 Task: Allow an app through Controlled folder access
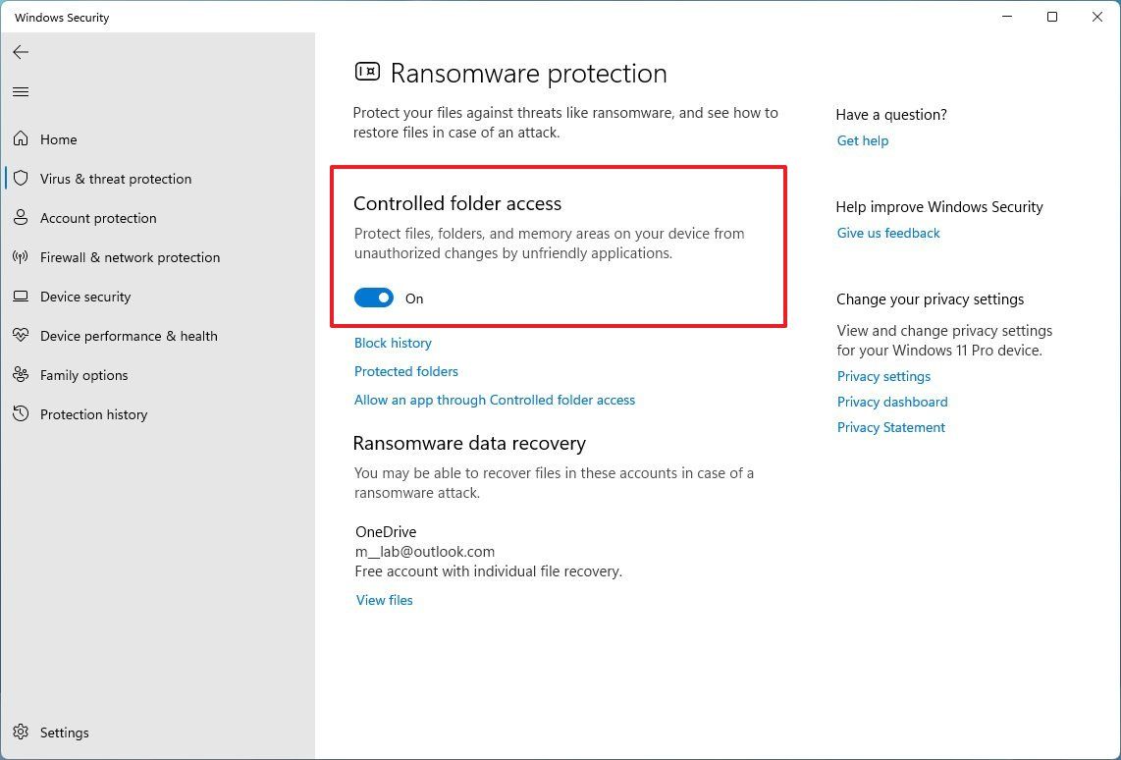pyautogui.click(x=495, y=400)
